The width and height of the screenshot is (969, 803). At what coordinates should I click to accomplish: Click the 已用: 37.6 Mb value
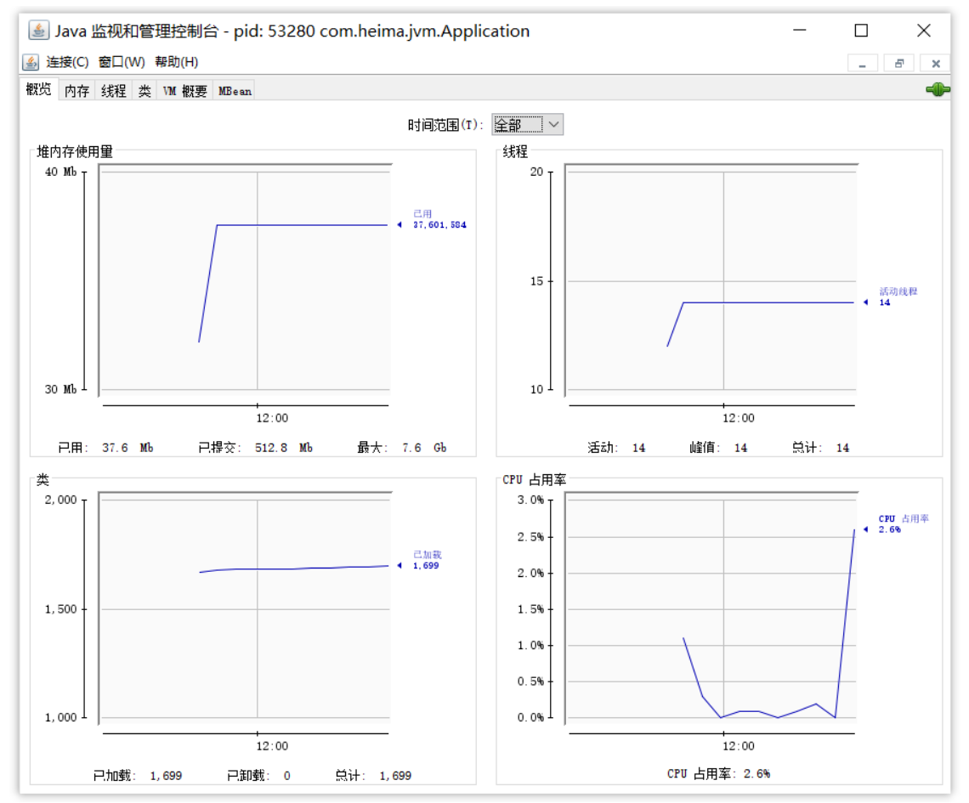click(x=105, y=448)
